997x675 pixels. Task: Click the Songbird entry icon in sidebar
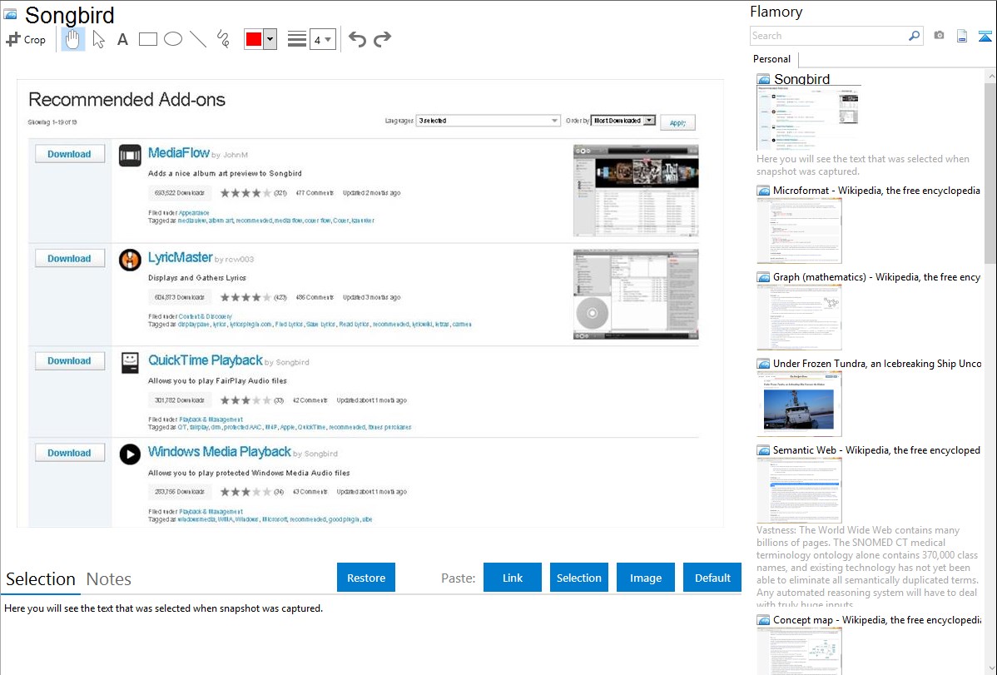pyautogui.click(x=763, y=80)
